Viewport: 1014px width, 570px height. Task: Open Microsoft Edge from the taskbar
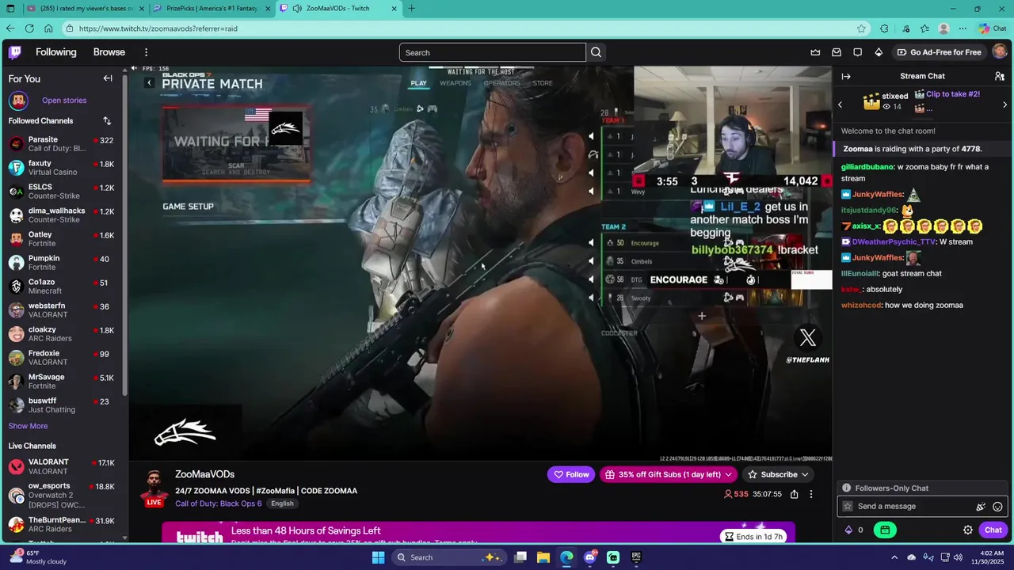pyautogui.click(x=566, y=557)
